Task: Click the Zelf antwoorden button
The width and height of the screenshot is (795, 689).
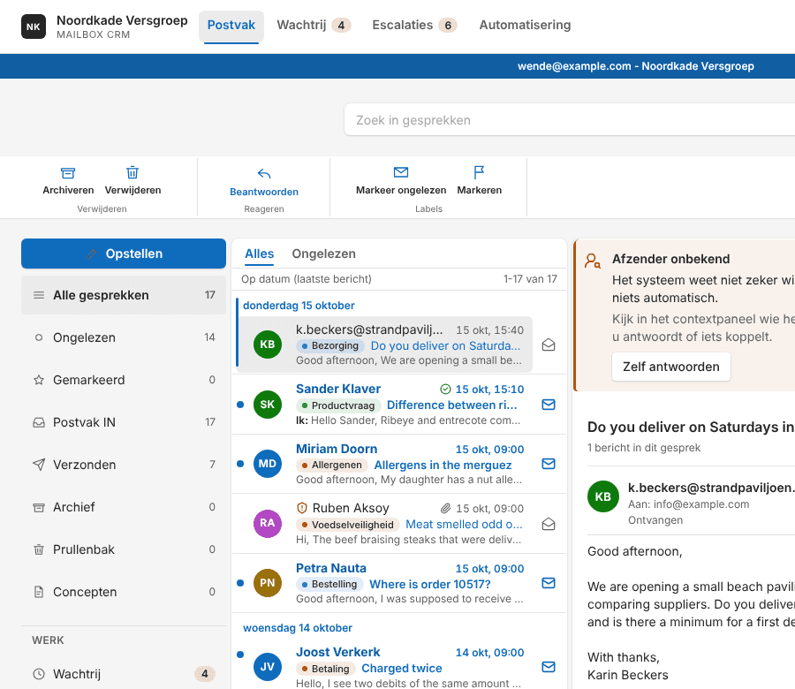Action: tap(670, 367)
